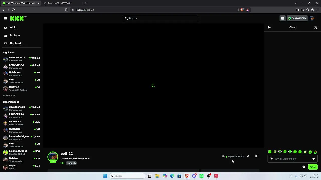Open tanovich channel in followed list

tap(21, 88)
